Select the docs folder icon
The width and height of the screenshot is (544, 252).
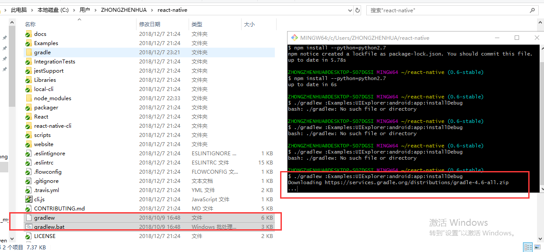tap(28, 34)
